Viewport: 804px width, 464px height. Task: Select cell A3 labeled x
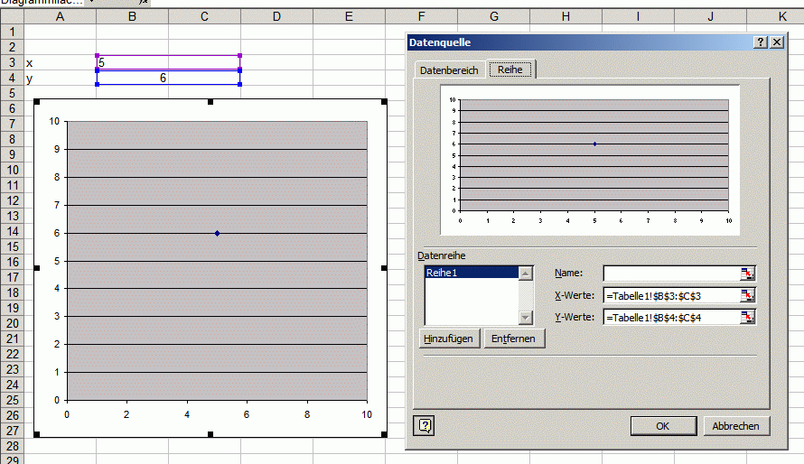click(x=60, y=62)
